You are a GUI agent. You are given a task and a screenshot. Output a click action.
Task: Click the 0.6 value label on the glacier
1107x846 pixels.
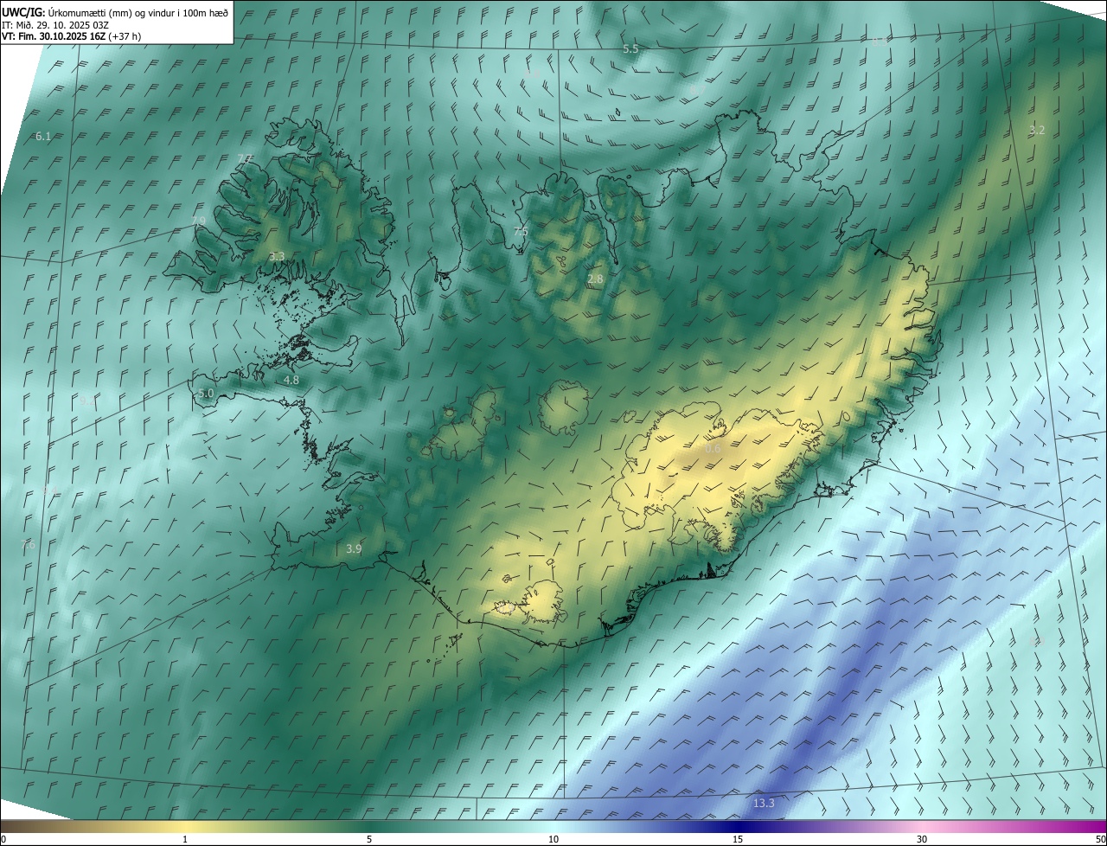click(x=713, y=449)
